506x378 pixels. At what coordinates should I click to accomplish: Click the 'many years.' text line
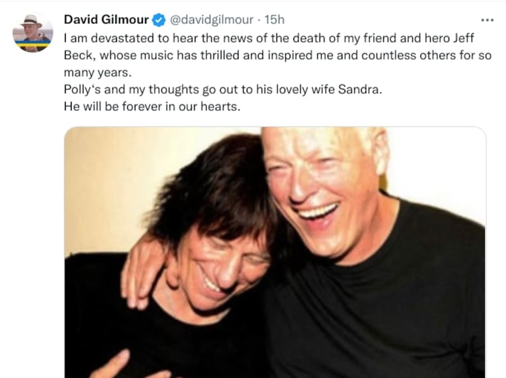coord(98,73)
